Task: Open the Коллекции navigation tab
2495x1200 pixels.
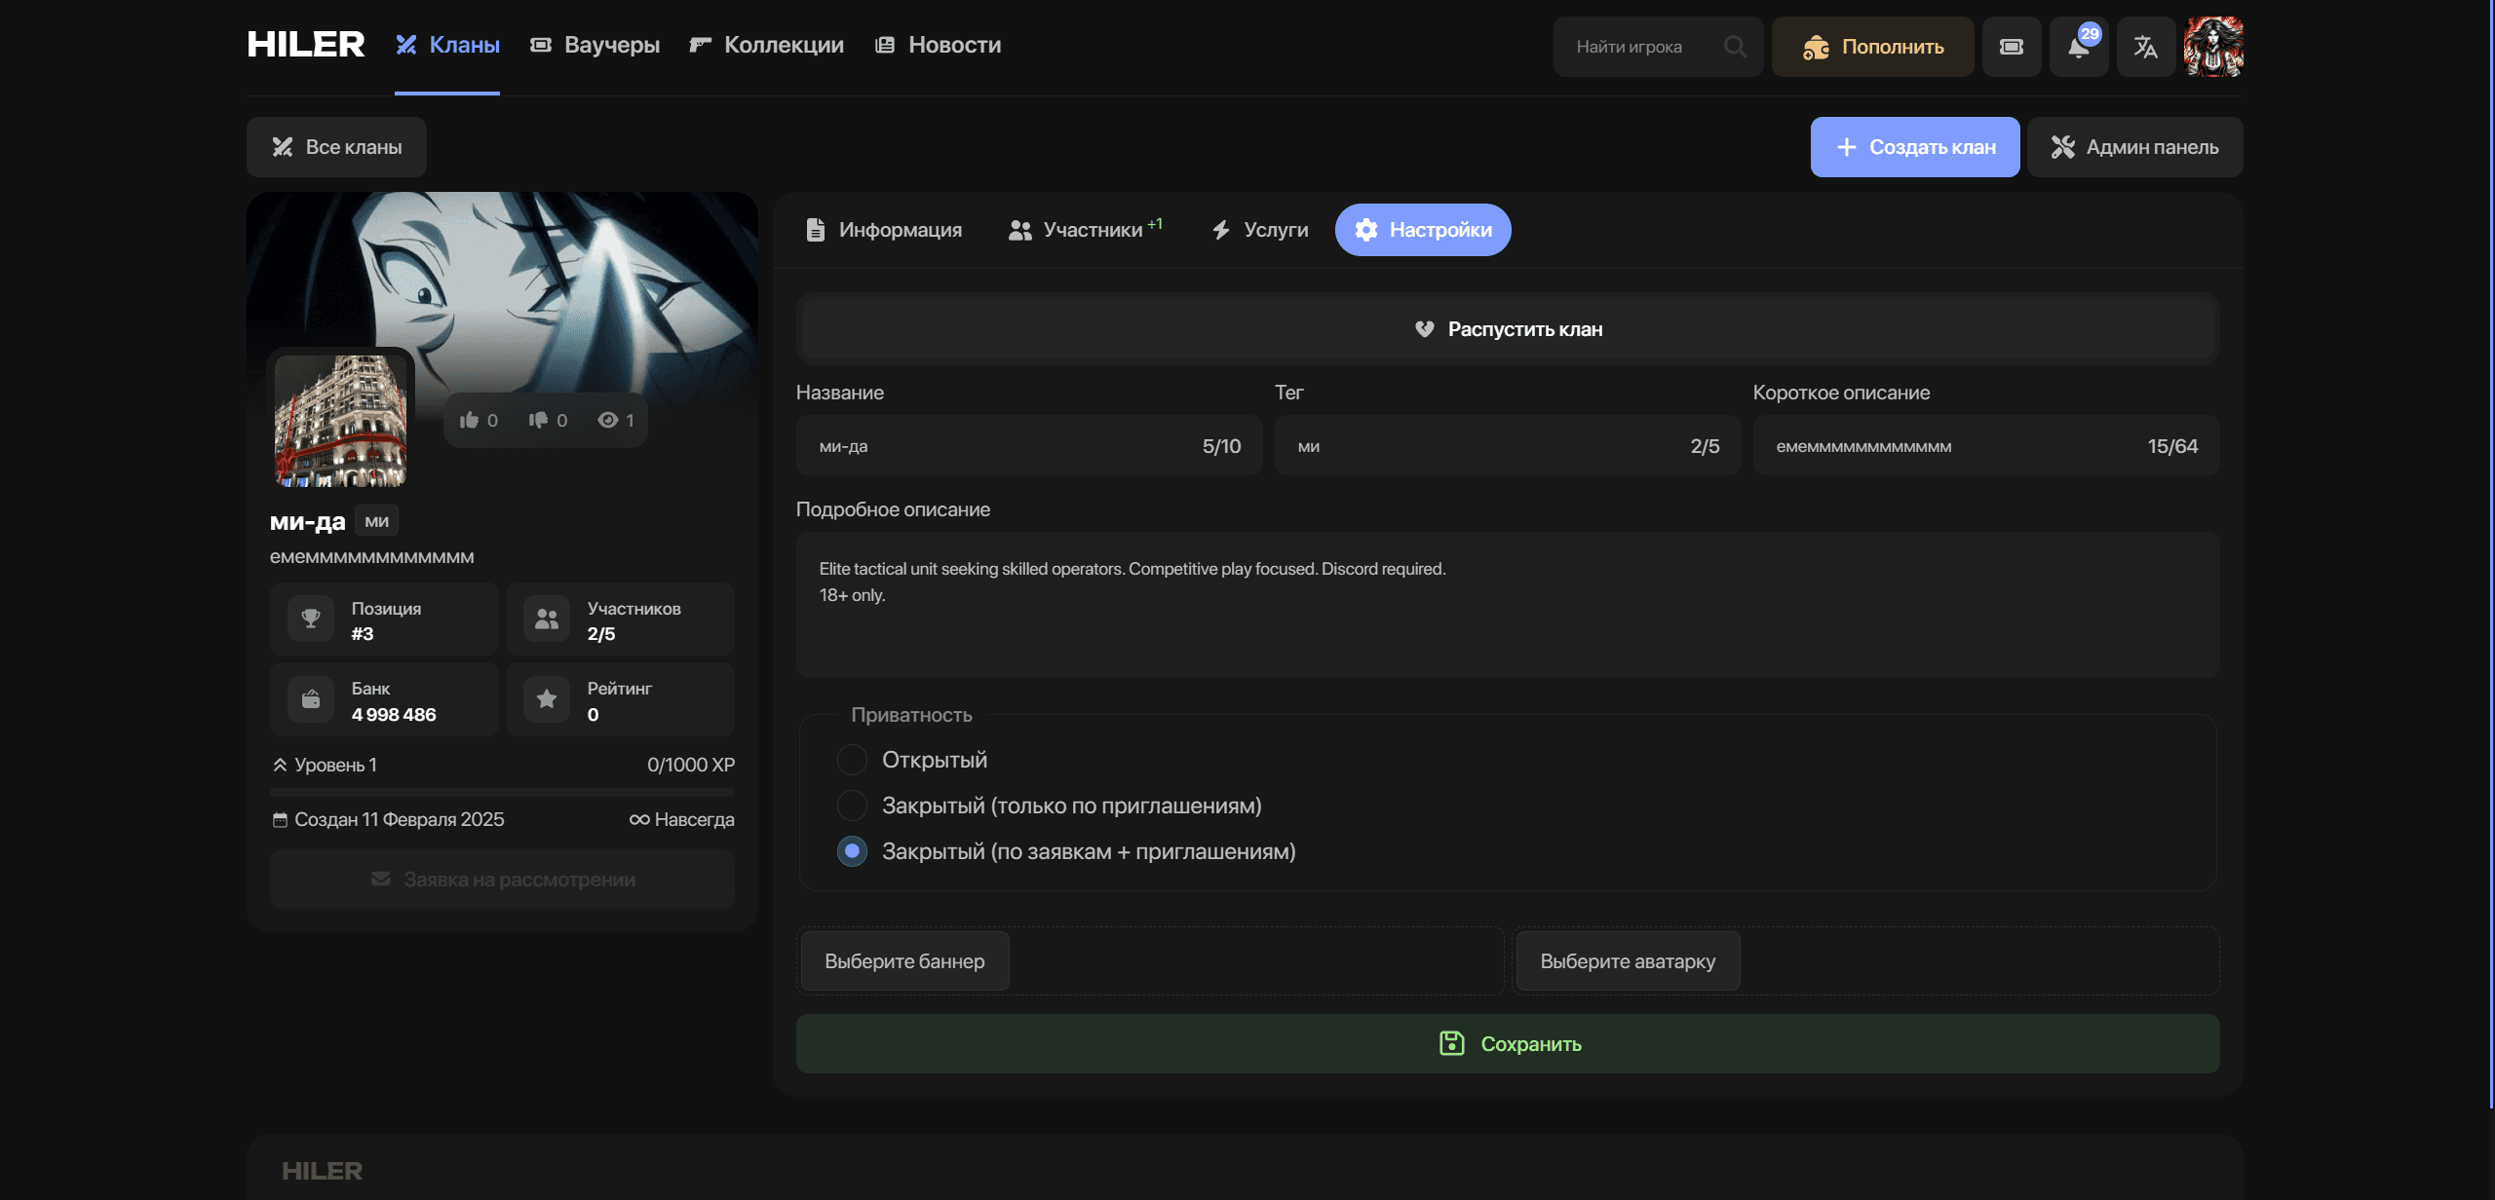Action: coord(766,45)
